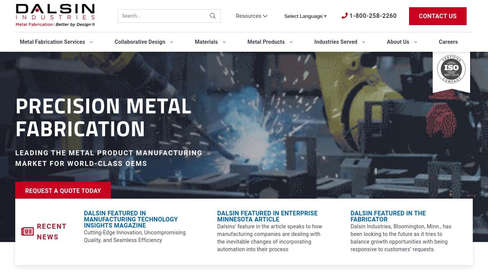Open the Industries Served menu
The height and width of the screenshot is (274, 488).
click(335, 42)
